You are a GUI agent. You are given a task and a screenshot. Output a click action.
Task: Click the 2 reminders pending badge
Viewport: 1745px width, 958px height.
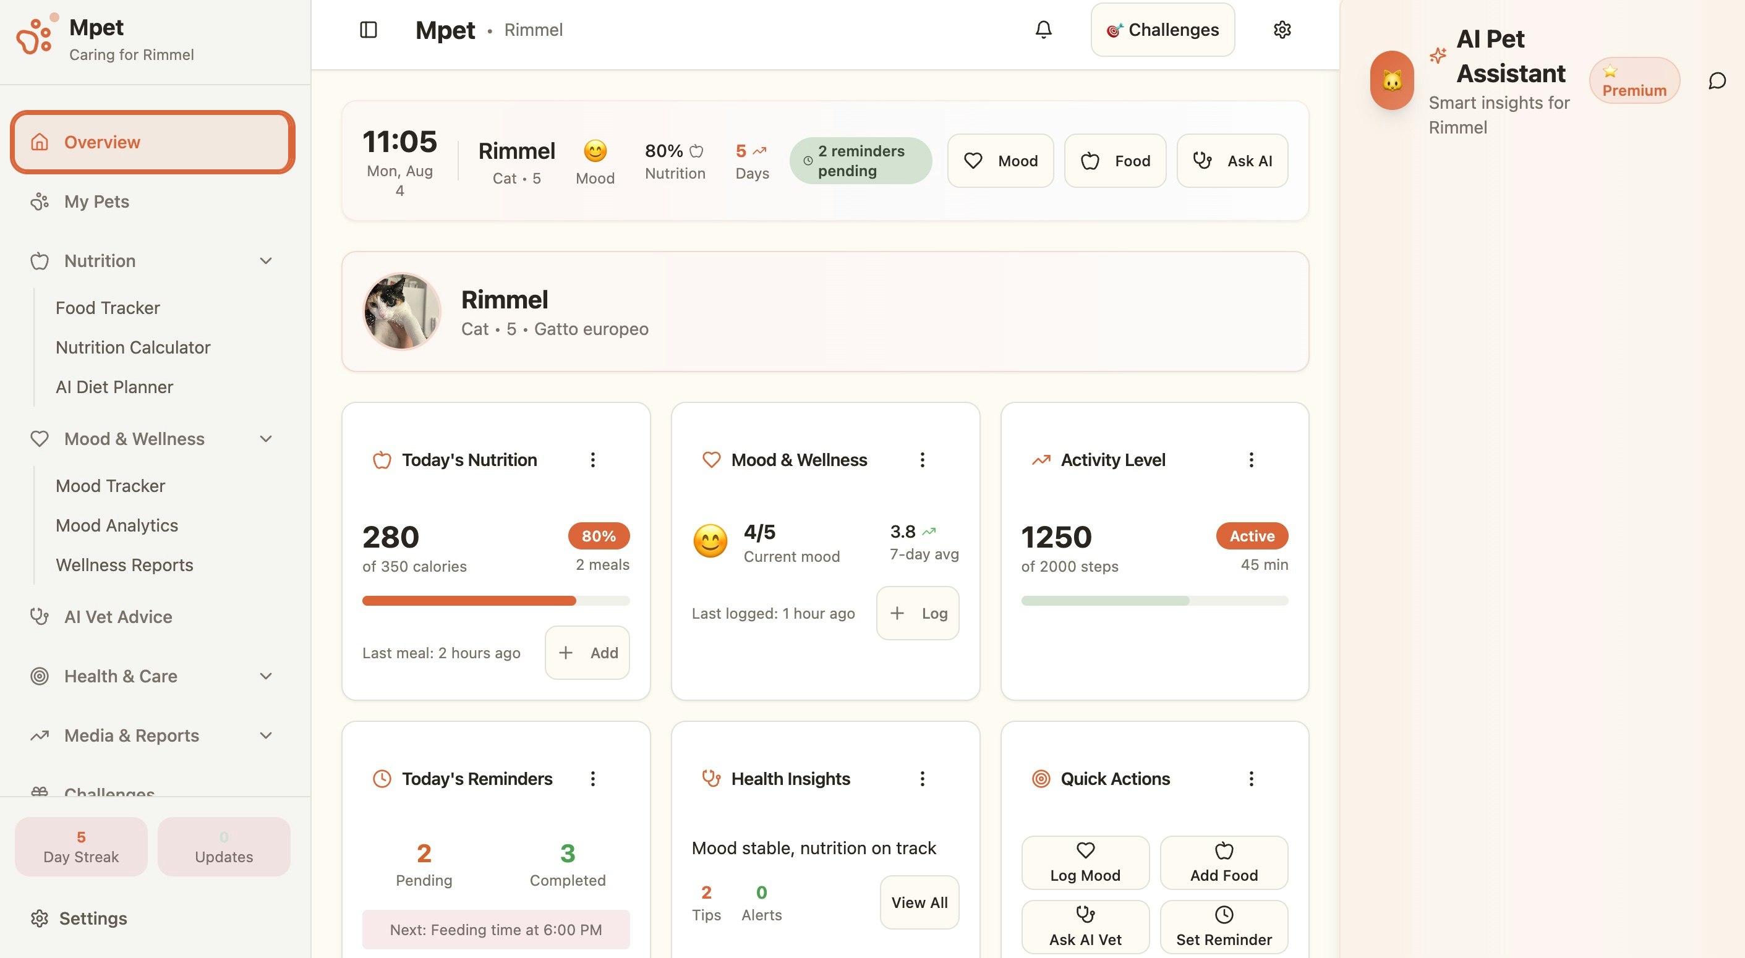[860, 161]
